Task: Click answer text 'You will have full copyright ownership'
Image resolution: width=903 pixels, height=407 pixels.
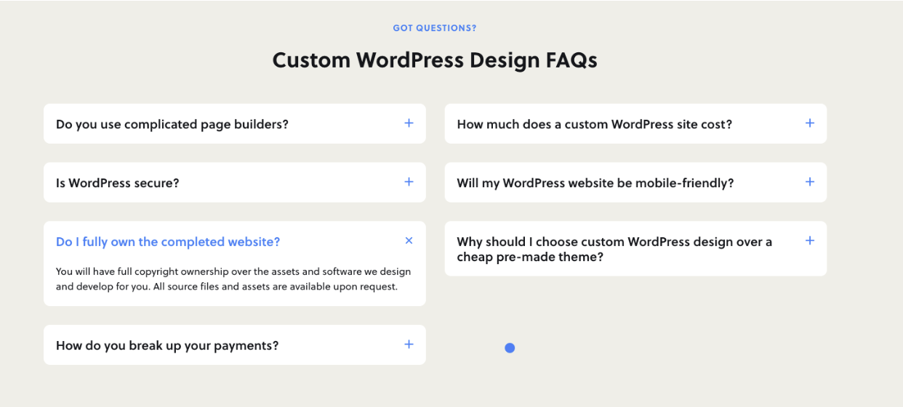Action: 233,279
